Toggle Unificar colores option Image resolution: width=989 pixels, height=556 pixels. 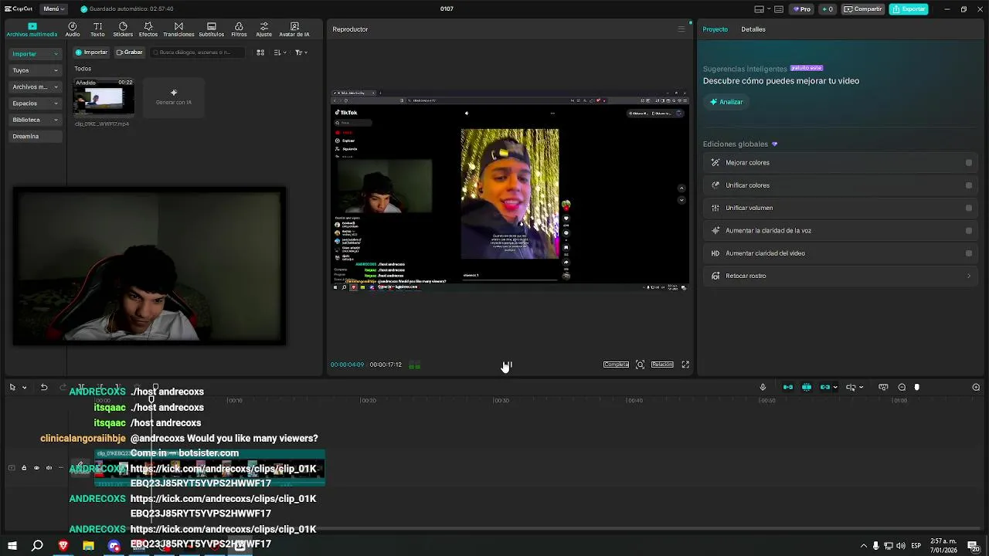point(969,185)
